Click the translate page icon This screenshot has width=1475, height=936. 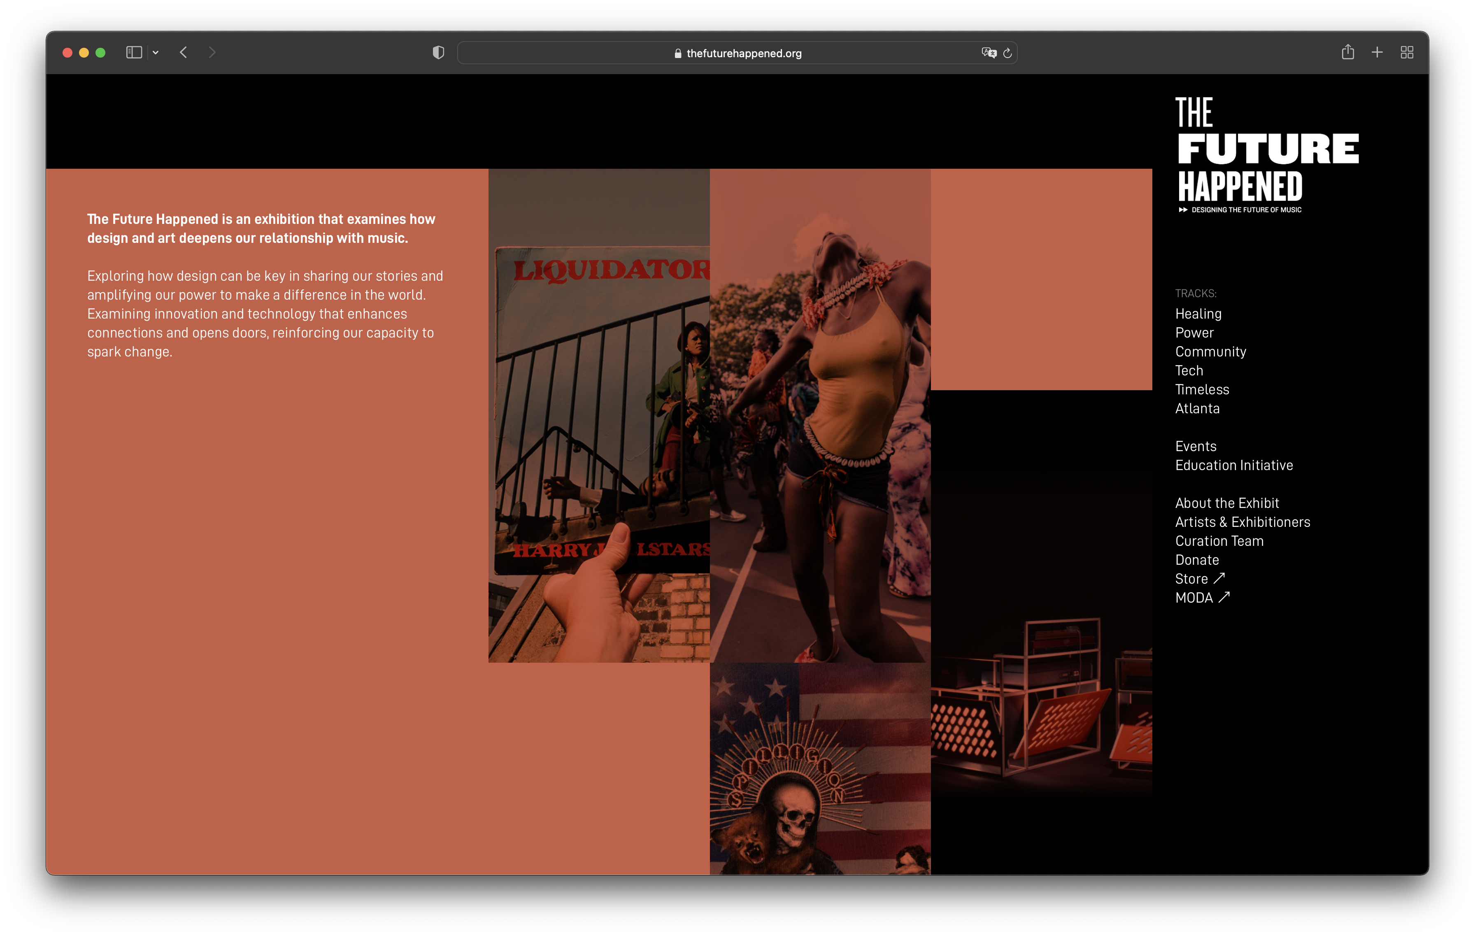989,53
